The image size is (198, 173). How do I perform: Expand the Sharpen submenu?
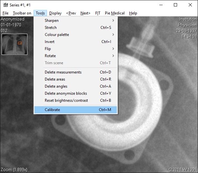click(76, 21)
